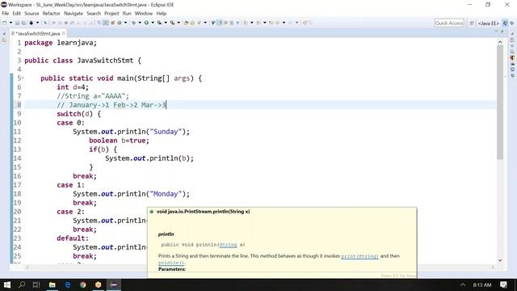Image resolution: width=517 pixels, height=291 pixels.
Task: Minimize the editor area view
Action: click(496, 31)
